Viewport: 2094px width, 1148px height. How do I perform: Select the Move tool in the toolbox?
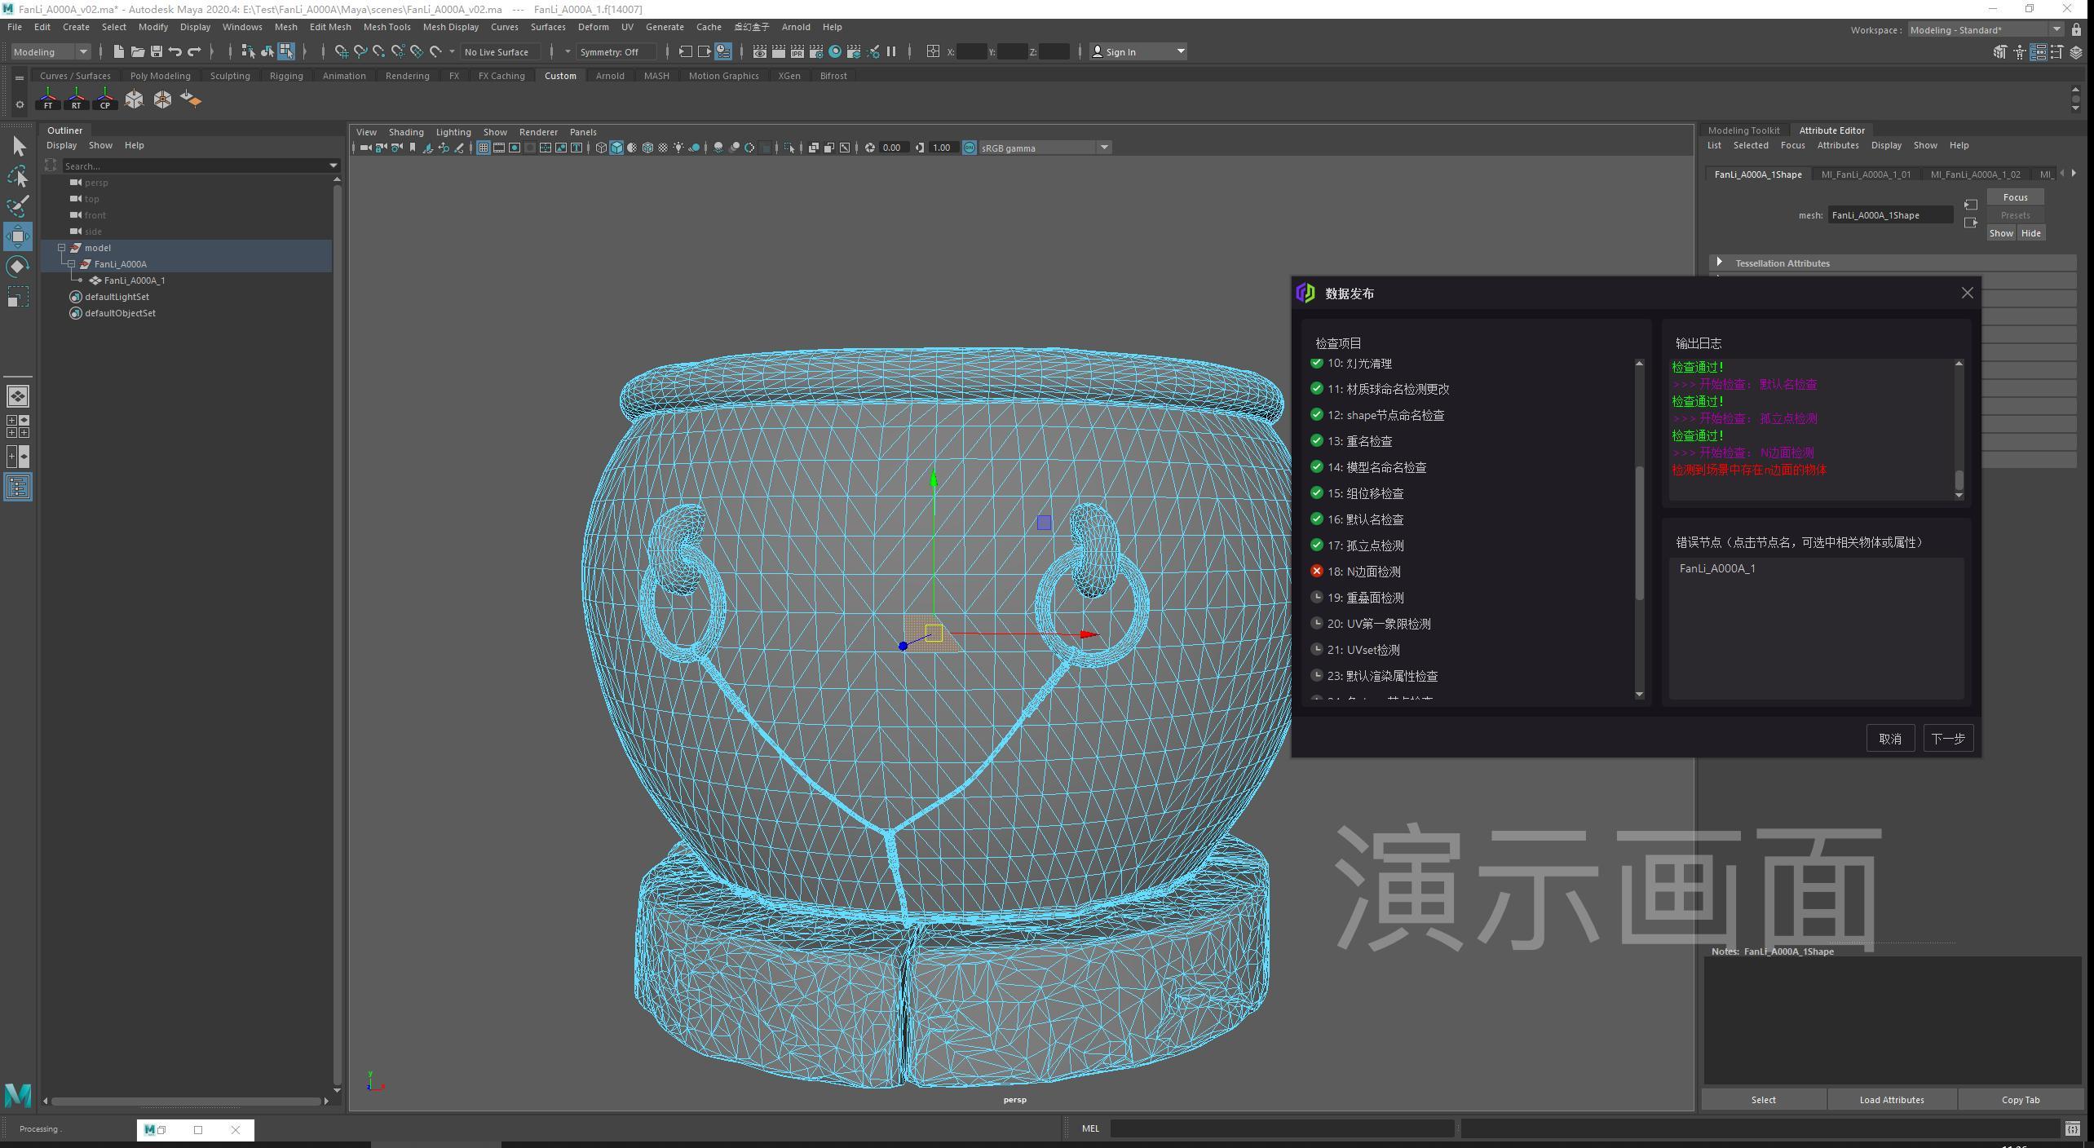click(x=18, y=236)
